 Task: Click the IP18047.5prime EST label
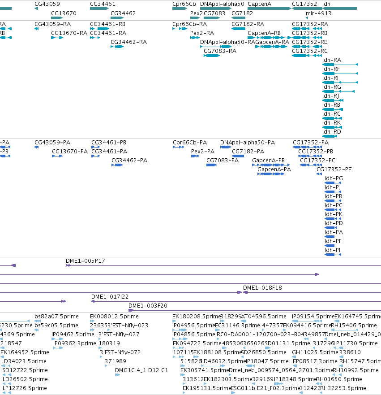267,361
